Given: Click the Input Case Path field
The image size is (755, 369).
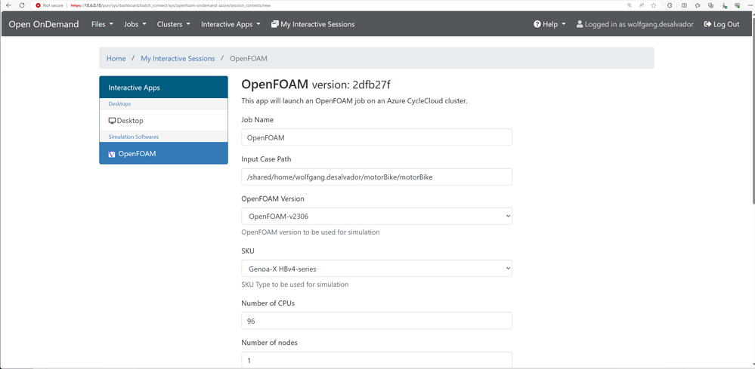Looking at the screenshot, I should click(x=376, y=177).
